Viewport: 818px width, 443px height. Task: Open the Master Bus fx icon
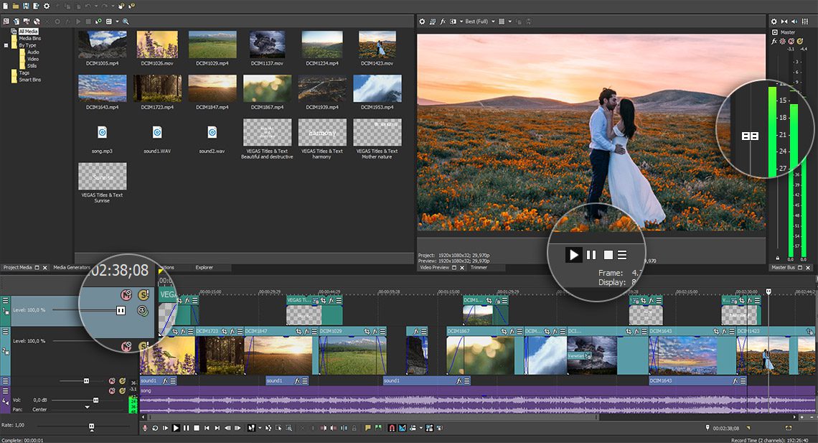point(774,42)
